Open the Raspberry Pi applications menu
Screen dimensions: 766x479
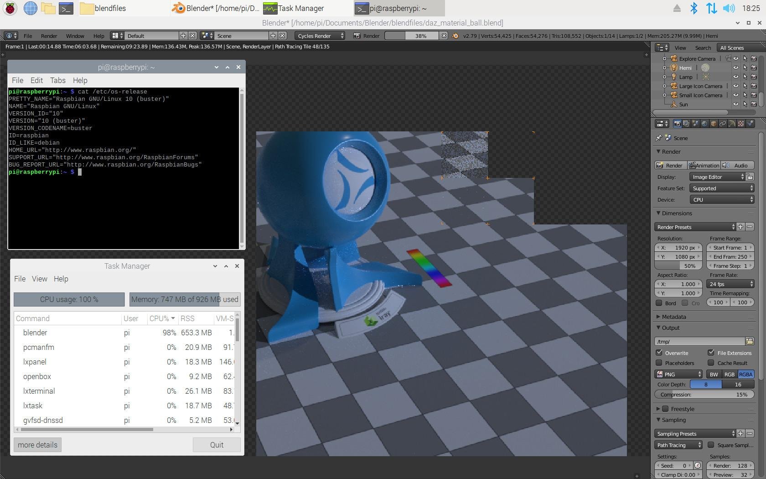(10, 8)
